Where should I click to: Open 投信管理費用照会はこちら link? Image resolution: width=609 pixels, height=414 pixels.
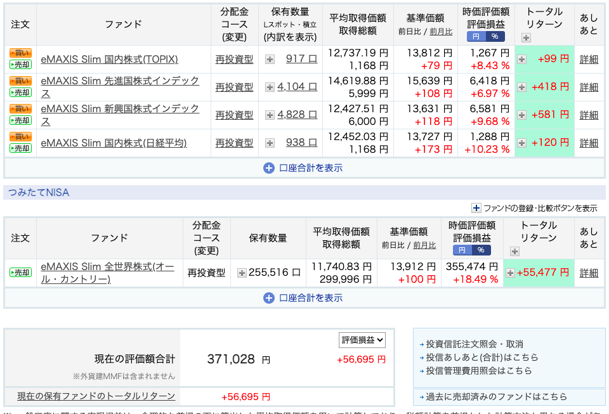tap(479, 370)
